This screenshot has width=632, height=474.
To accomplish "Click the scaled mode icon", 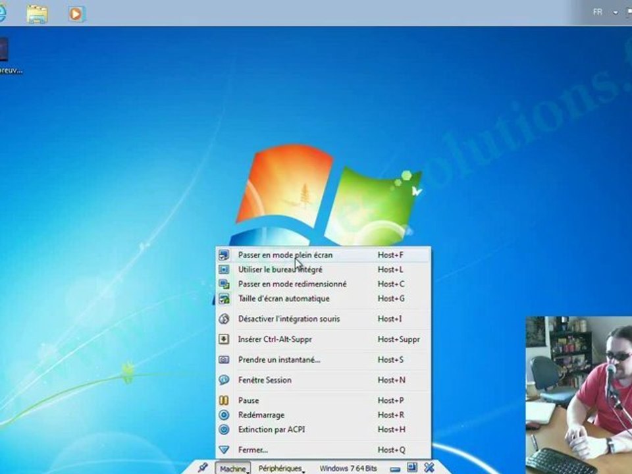I will pos(224,284).
